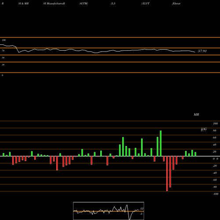220x220 pixels.
Task: Click the '(Elevat' header text
Action: (176, 4)
